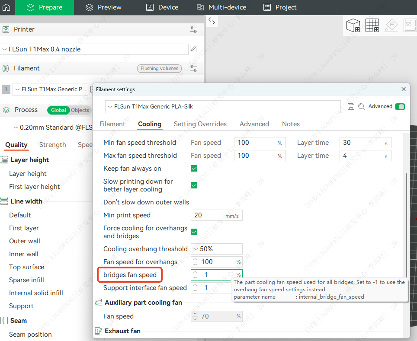Select the Cooling tab in dialog
Viewport: 417px width, 341px height.
click(150, 124)
